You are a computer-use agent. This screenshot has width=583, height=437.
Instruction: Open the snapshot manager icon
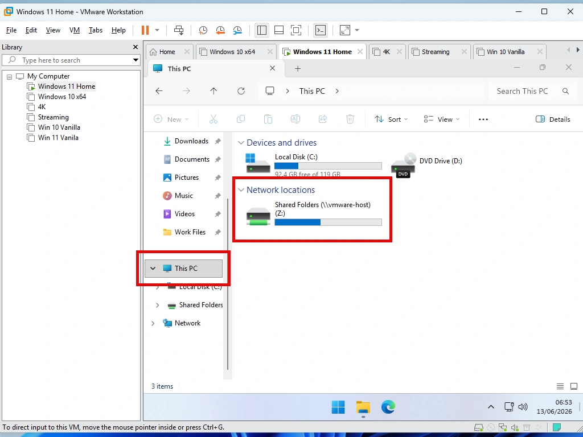coord(237,30)
